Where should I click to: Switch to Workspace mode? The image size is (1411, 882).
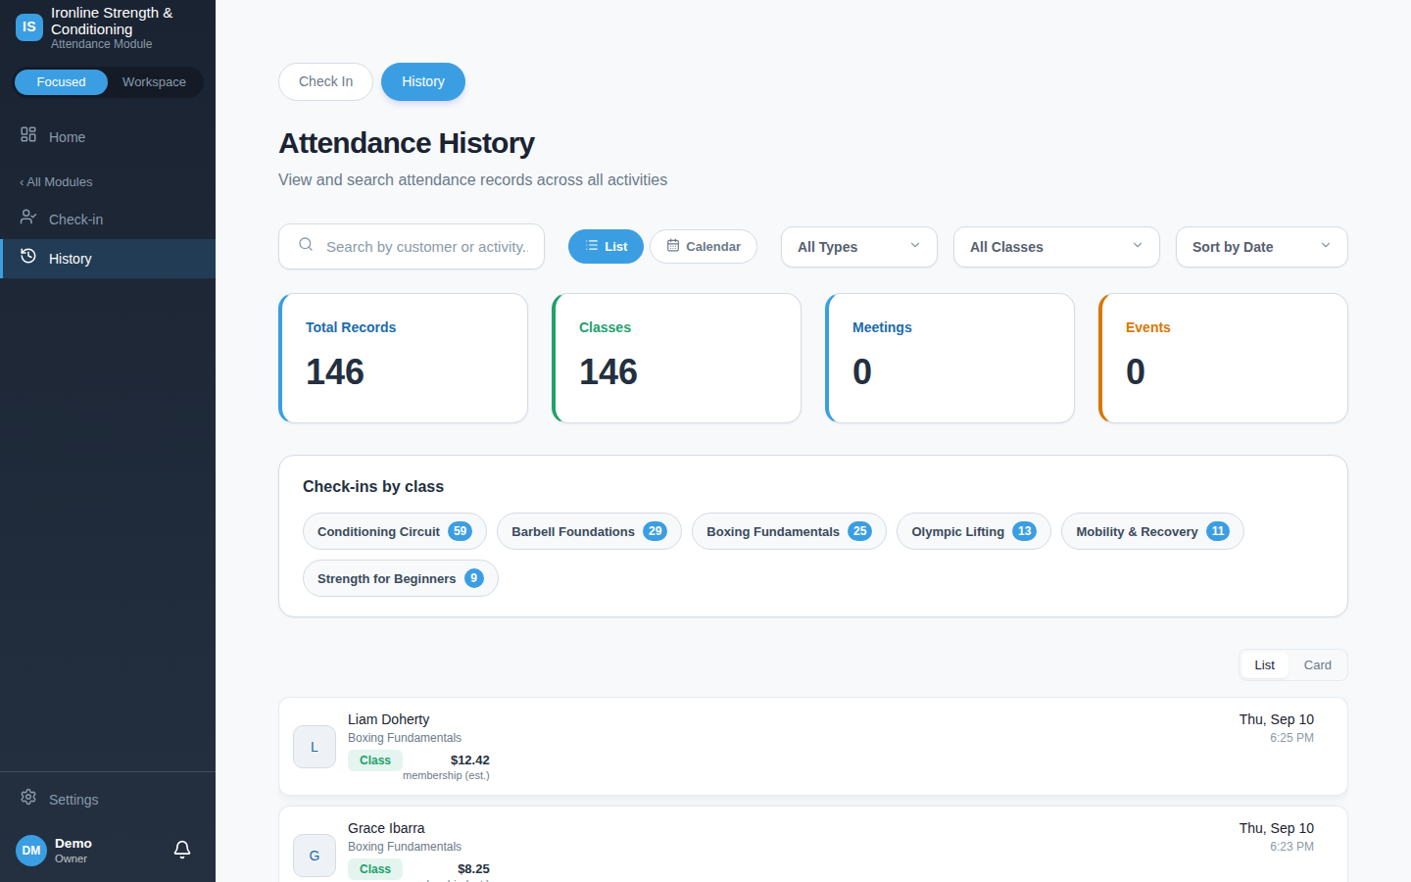[x=154, y=82]
